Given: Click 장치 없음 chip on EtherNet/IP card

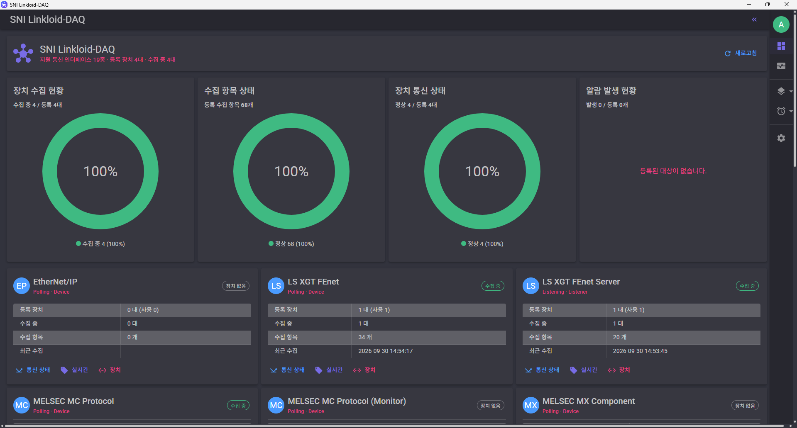Looking at the screenshot, I should (236, 286).
